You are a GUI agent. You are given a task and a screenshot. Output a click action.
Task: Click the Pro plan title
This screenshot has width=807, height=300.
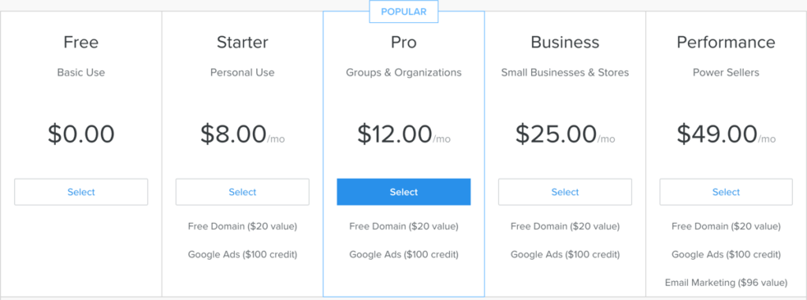403,43
